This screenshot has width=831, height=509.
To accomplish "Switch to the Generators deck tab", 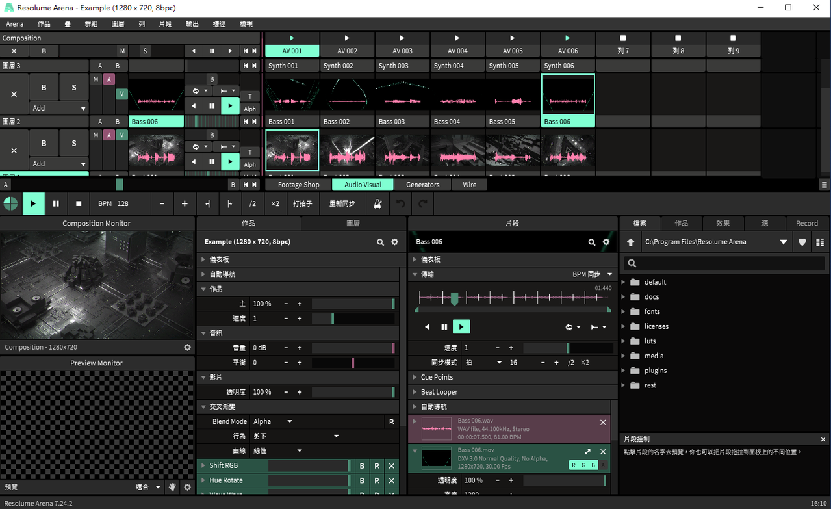I will point(422,185).
